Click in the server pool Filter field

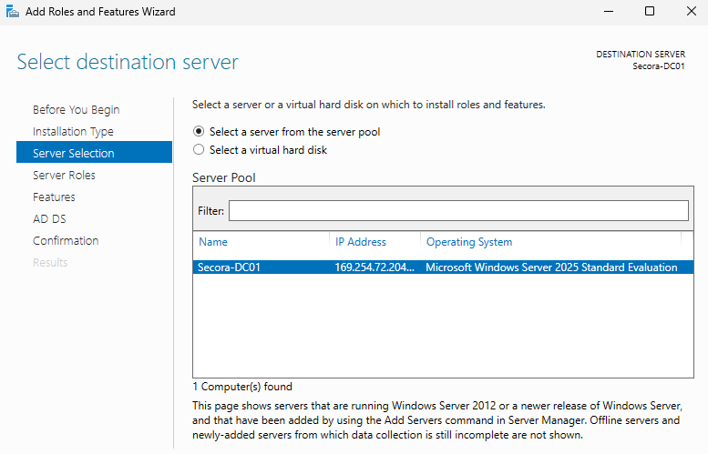coord(458,211)
